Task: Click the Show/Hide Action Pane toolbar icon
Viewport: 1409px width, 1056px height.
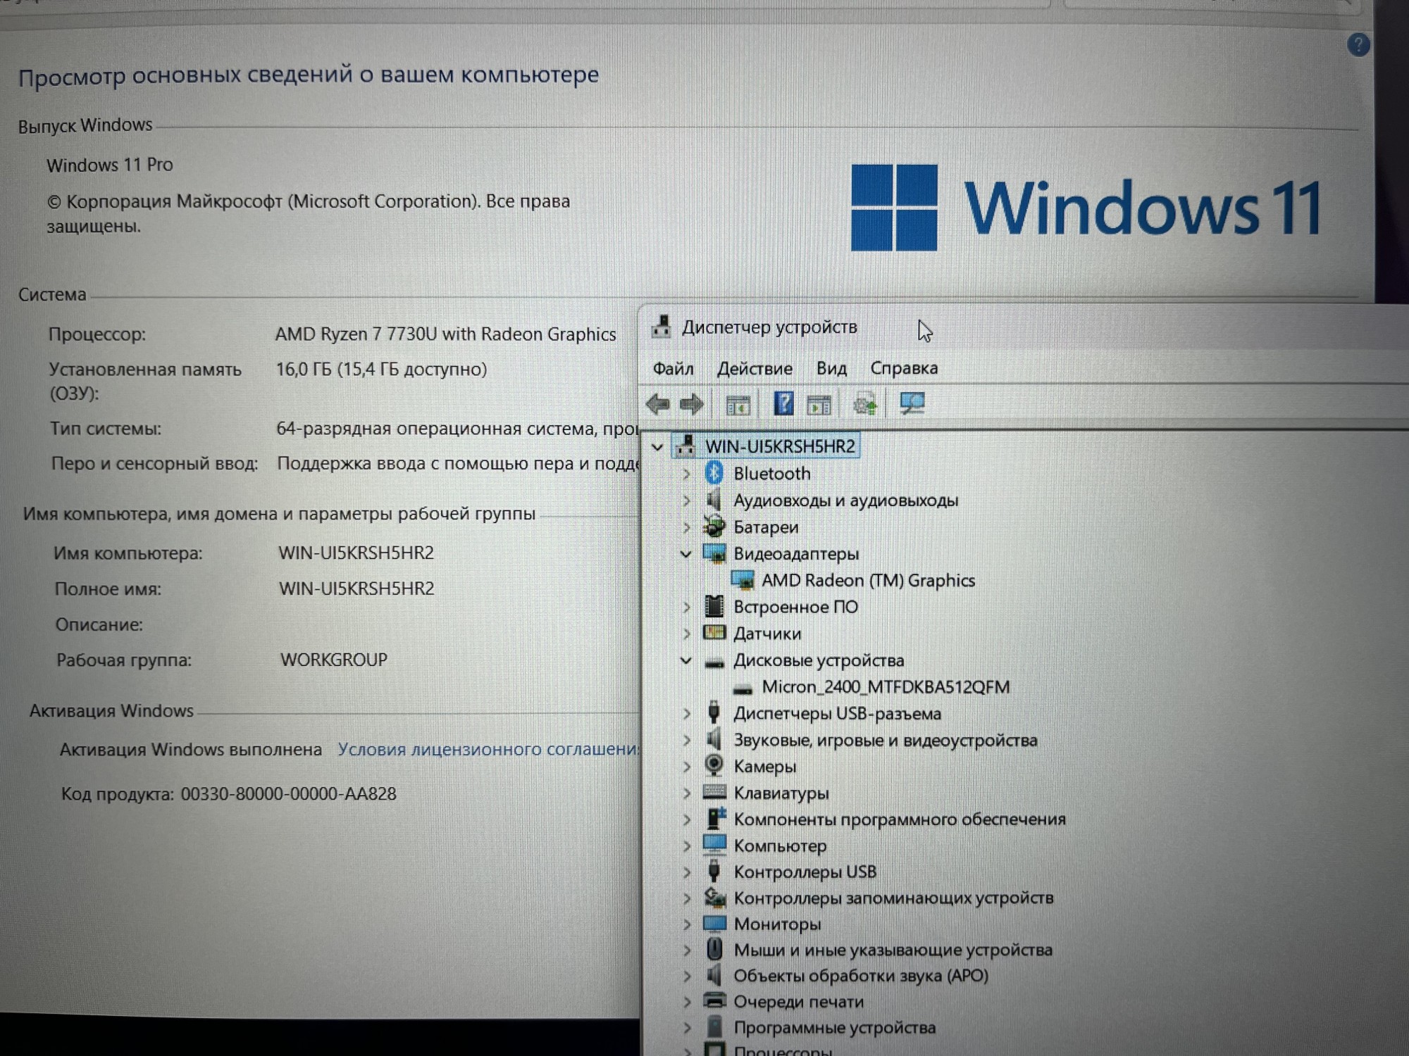Action: tap(819, 406)
